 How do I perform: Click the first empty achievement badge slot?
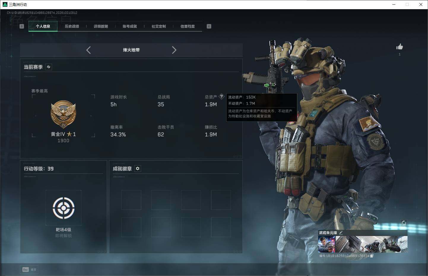click(x=131, y=200)
